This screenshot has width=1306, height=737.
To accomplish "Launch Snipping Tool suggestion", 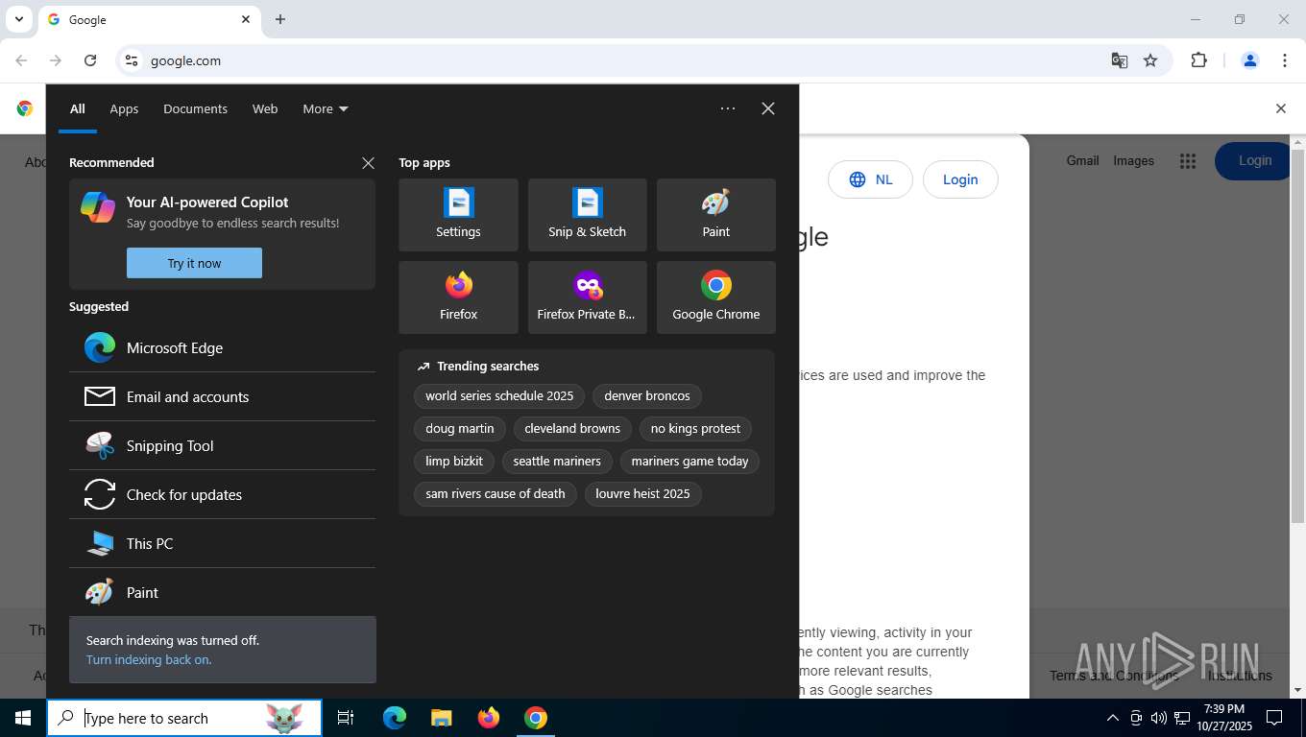I will point(222,445).
